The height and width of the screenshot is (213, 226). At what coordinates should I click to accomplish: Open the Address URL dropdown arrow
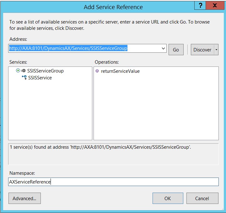point(163,48)
